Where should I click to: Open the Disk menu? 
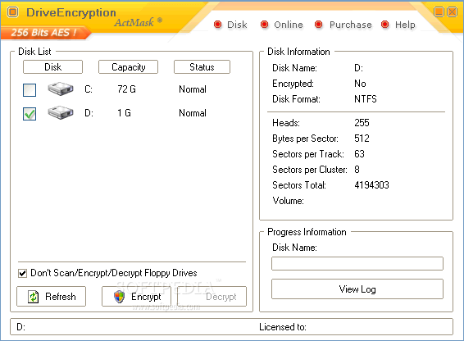coord(237,25)
